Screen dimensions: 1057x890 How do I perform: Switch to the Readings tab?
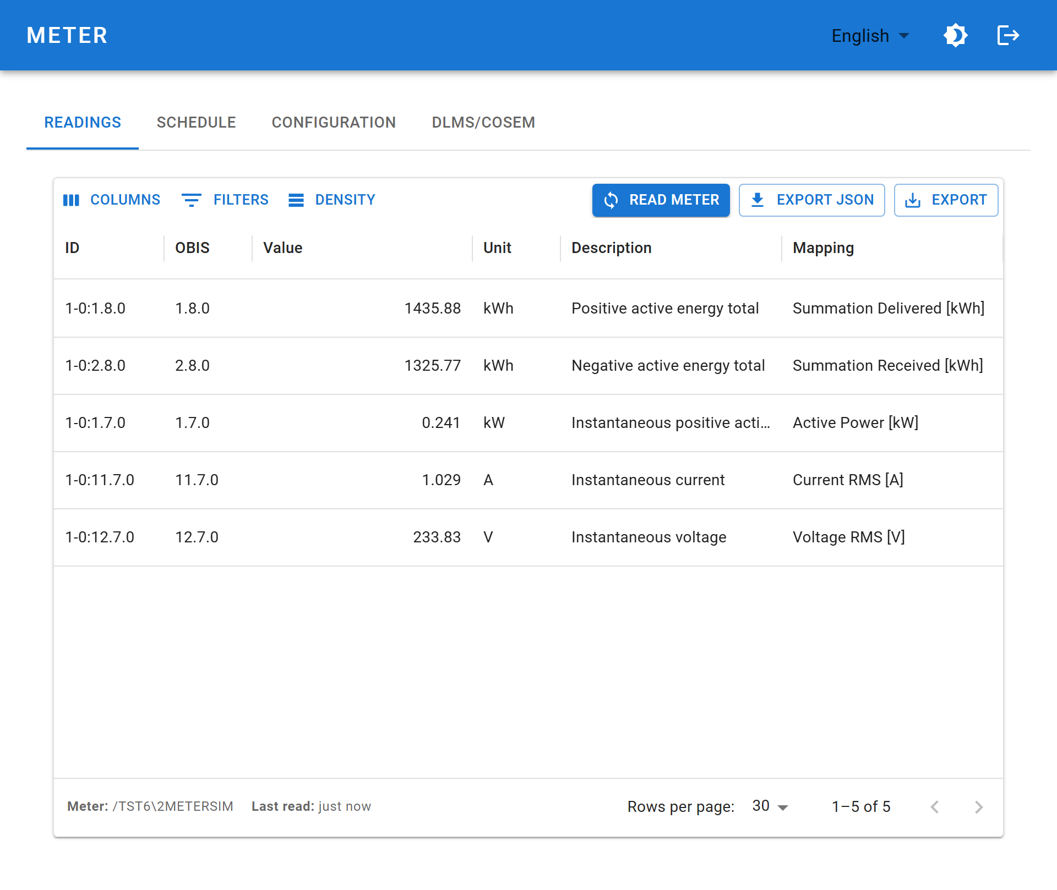[83, 122]
